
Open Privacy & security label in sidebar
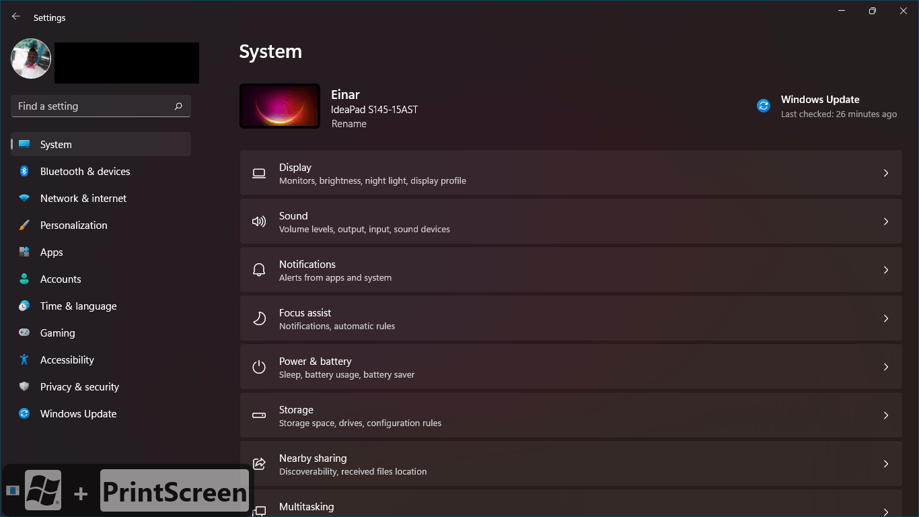pyautogui.click(x=79, y=386)
